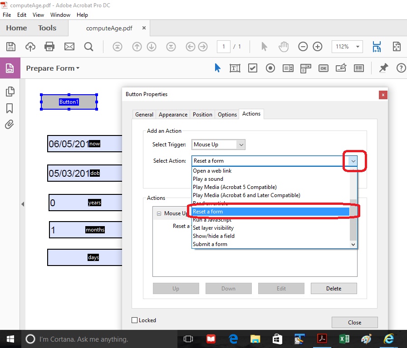The width and height of the screenshot is (407, 348).
Task: Switch to the Appearance tab
Action: pyautogui.click(x=173, y=114)
